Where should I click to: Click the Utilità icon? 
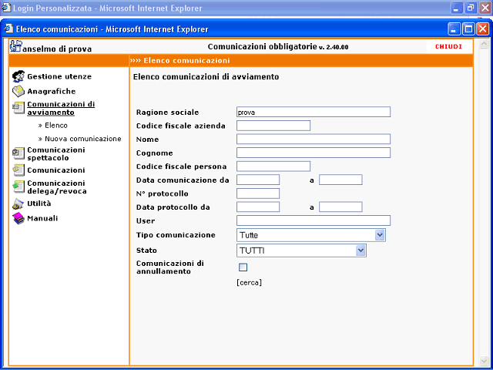18,203
